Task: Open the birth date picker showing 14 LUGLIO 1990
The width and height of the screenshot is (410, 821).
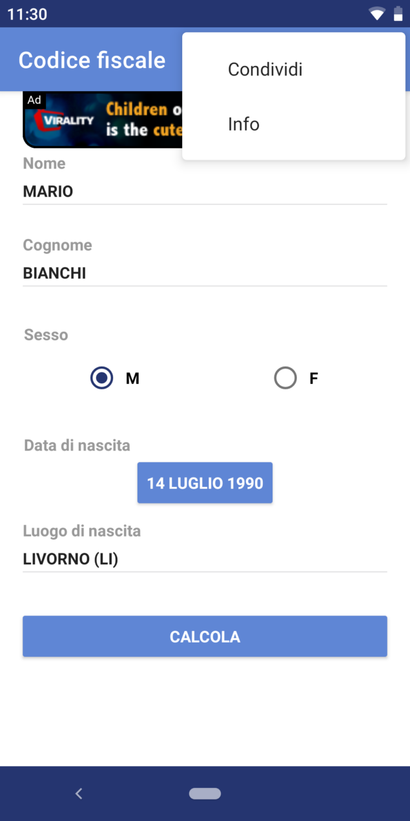Action: pos(205,482)
